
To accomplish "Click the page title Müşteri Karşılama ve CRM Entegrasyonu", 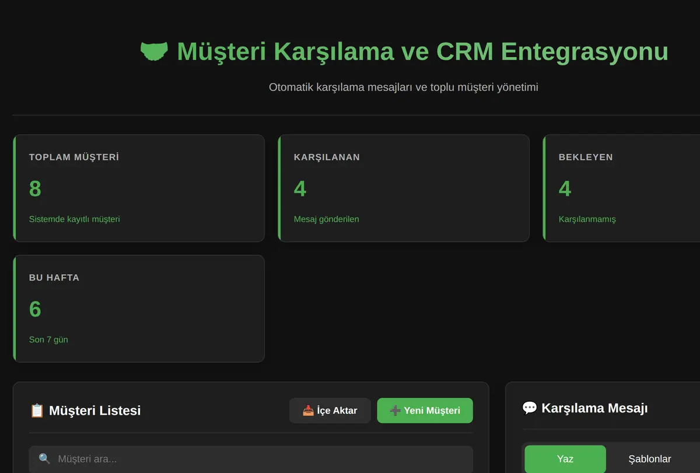I will coord(422,51).
